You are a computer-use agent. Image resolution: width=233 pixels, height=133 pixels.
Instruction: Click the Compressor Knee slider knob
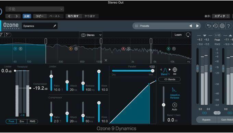coord(99,103)
